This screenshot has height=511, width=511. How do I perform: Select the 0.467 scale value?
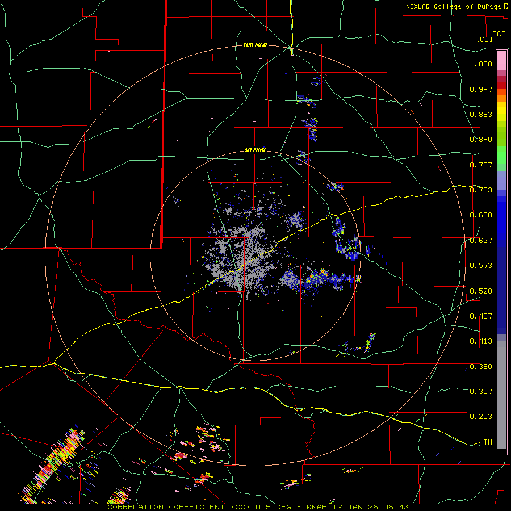(481, 316)
